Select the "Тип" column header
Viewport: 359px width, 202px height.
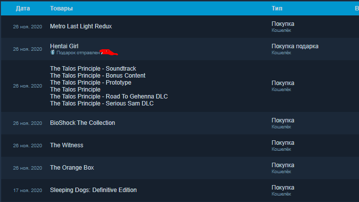pyautogui.click(x=277, y=9)
